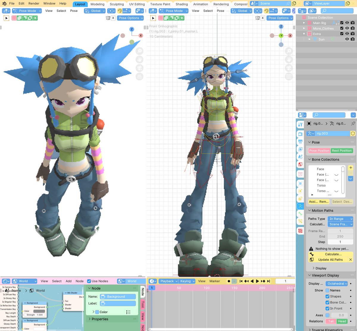Open the Object properties tab icon
Image resolution: width=357 pixels, height=331 pixels.
300,183
